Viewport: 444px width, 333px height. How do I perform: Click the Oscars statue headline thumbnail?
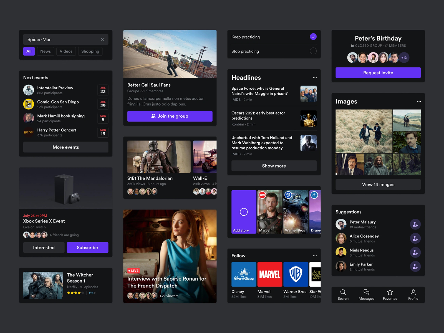click(x=308, y=118)
